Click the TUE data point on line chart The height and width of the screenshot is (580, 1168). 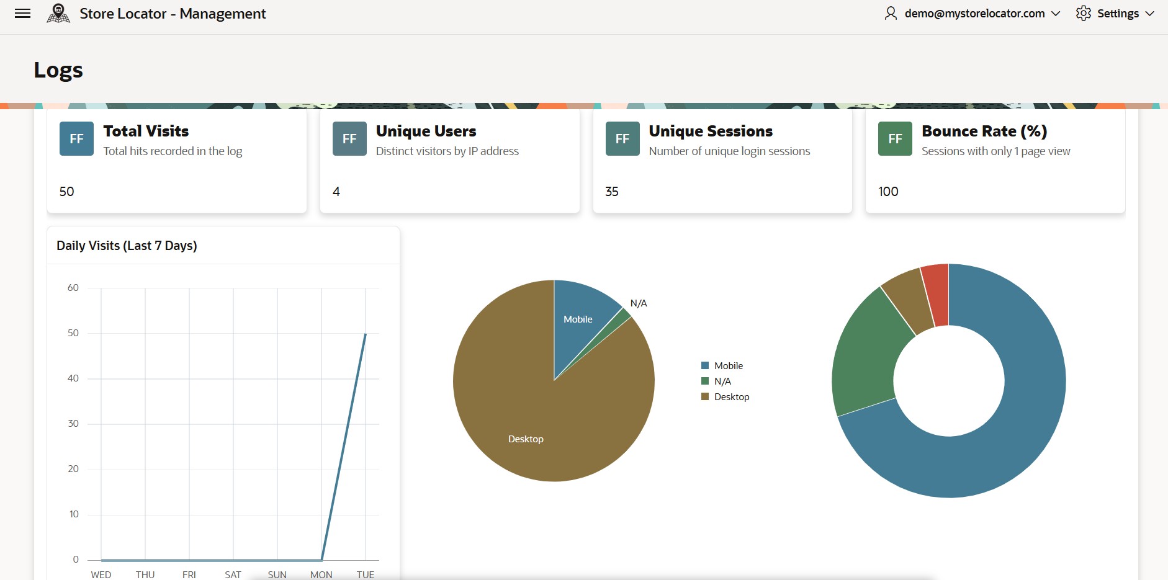pyautogui.click(x=366, y=334)
